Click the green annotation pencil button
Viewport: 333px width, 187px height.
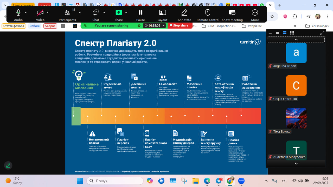[x=8, y=165]
